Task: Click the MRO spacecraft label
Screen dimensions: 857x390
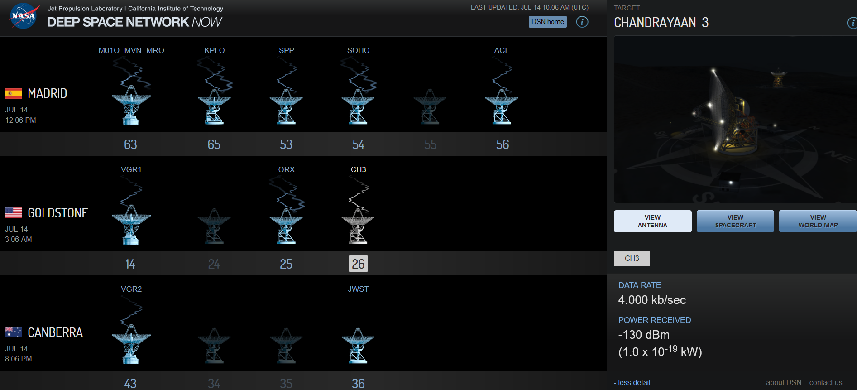Action: coord(155,50)
